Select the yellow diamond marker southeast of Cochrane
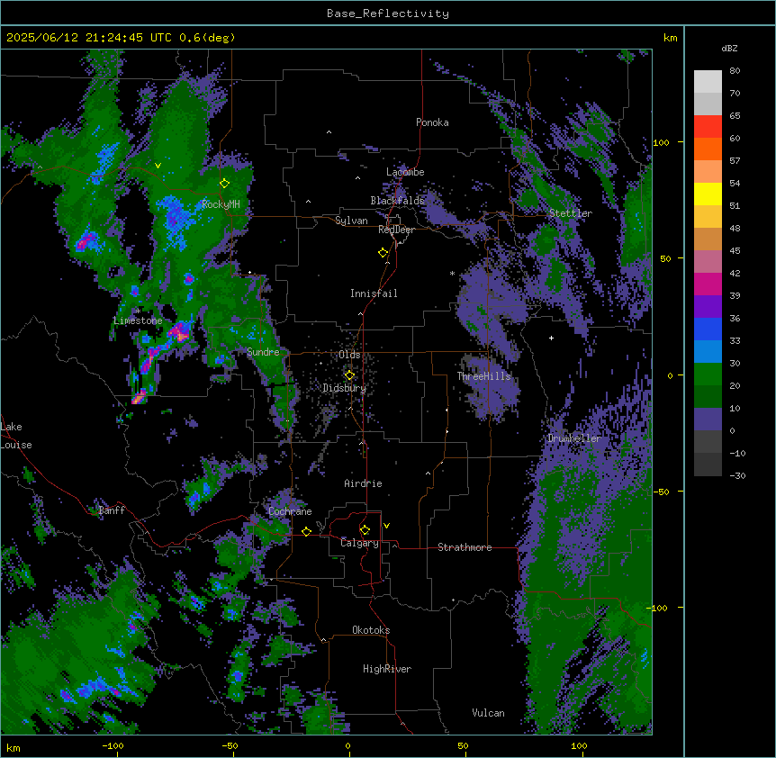Viewport: 776px width, 758px height. [x=306, y=531]
